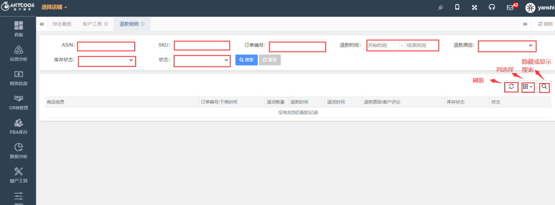Open 看板 in the sidebar
Image resolution: width=555 pixels, height=205 pixels.
(18, 29)
